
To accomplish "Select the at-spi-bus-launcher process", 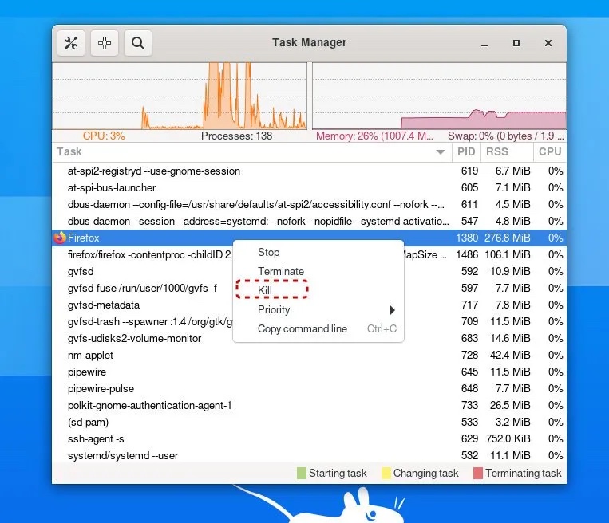I will (x=309, y=187).
